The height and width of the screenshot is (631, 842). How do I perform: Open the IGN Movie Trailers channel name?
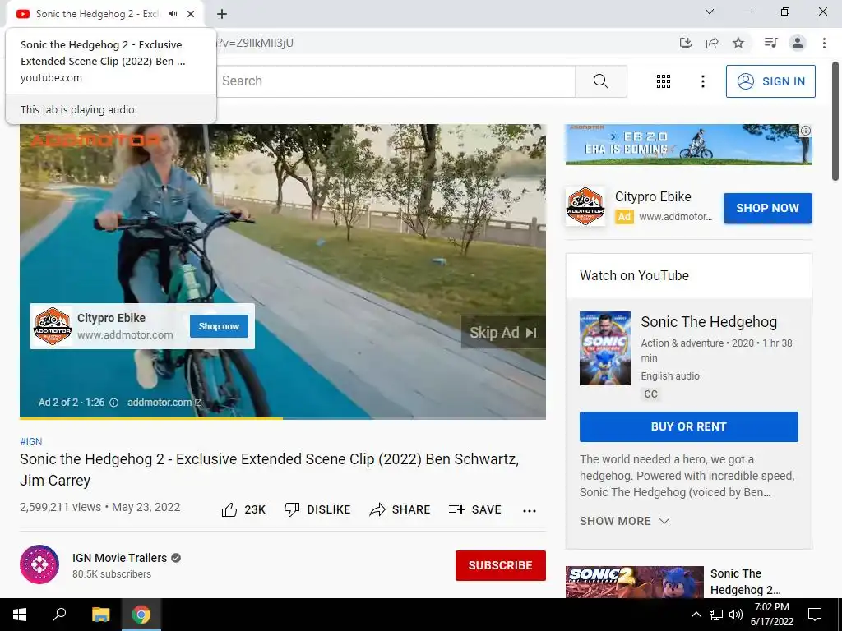[120, 558]
